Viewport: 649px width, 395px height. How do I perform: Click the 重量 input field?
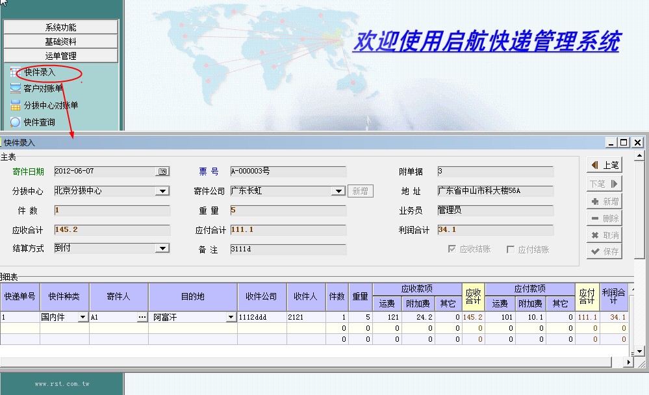[288, 210]
